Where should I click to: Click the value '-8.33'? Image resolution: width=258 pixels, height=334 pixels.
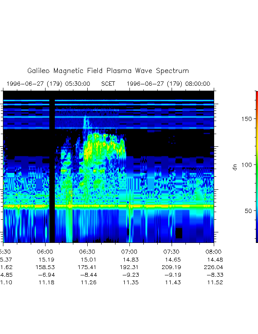tap(215, 275)
